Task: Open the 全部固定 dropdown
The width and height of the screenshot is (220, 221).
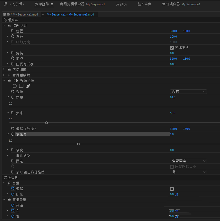Action: [188, 161]
